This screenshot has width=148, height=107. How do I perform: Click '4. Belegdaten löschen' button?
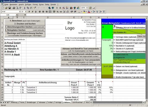[x=25, y=30]
